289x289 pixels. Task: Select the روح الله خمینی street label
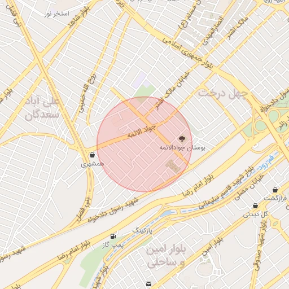tap(87, 93)
